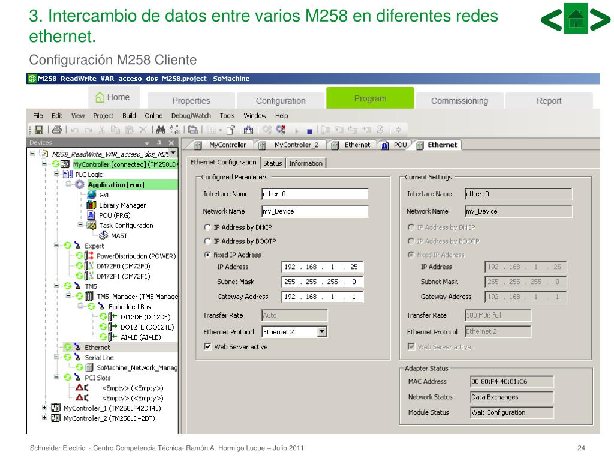Collapse the PCI Slots node
Viewport: 614px width, 461px height.
(56, 377)
